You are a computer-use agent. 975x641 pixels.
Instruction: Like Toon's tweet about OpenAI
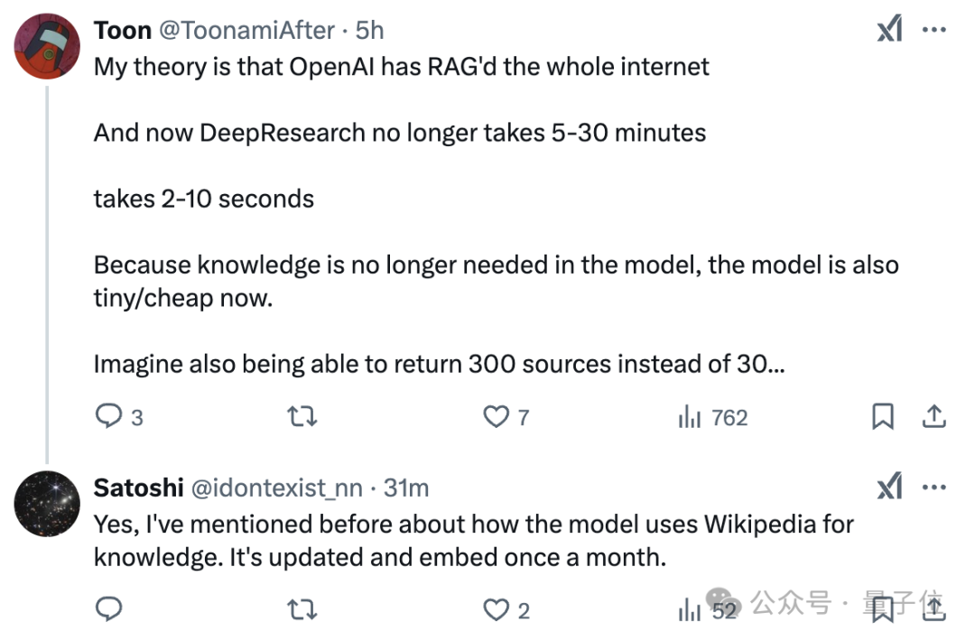[x=497, y=416]
